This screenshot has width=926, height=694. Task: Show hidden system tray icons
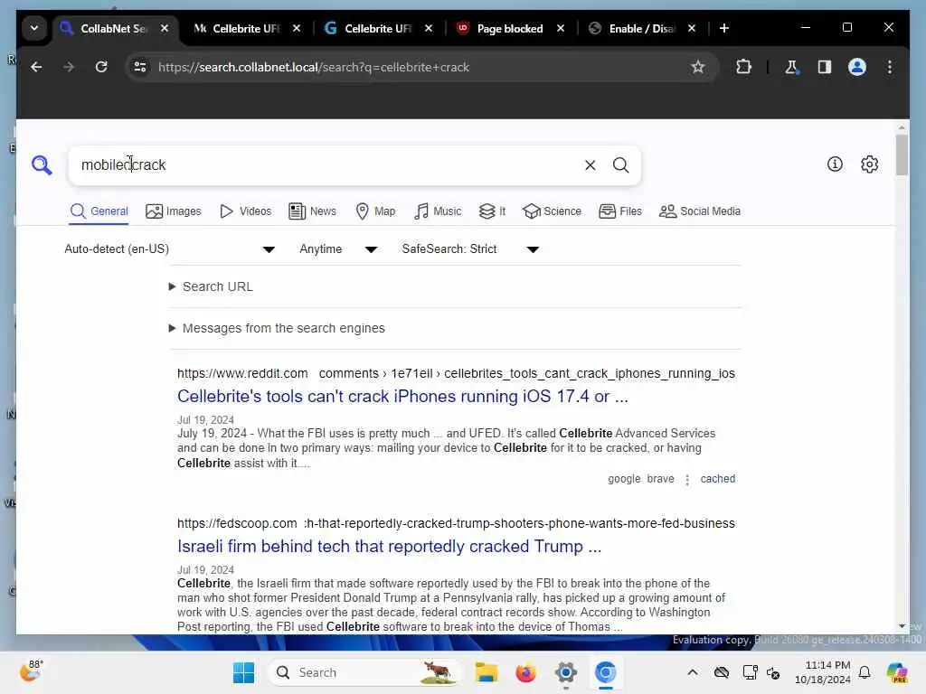[x=693, y=672]
